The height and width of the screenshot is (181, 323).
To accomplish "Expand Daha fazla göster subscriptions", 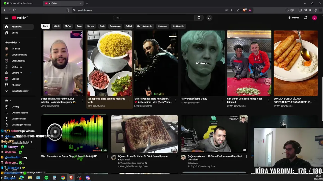I will point(18,91).
